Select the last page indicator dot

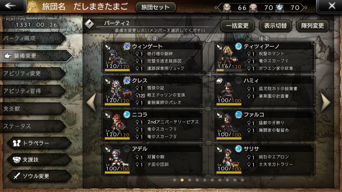[242, 180]
